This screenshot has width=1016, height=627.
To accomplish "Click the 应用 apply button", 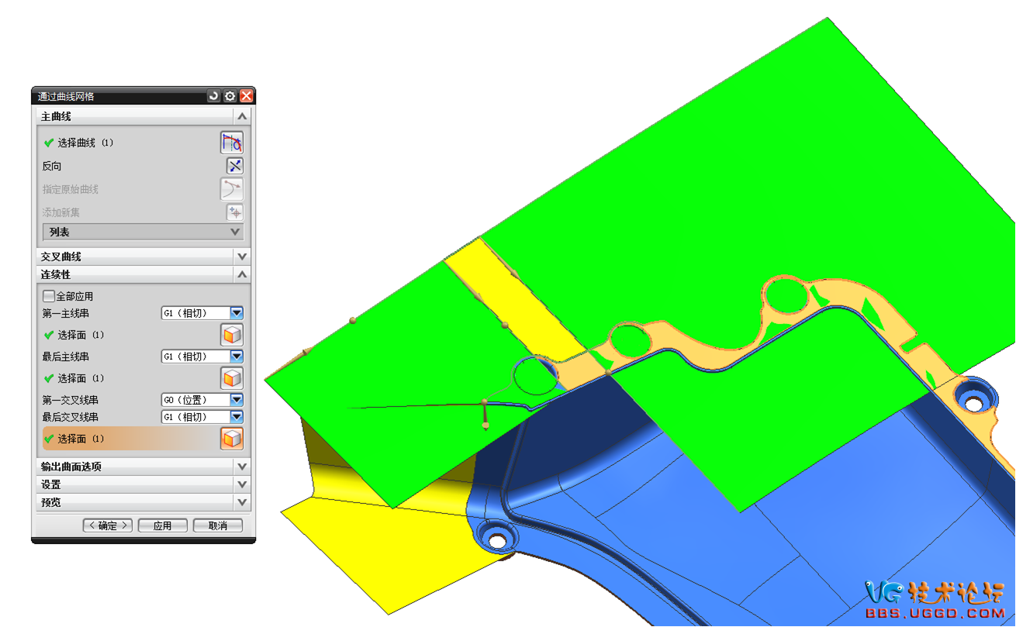I will pyautogui.click(x=162, y=525).
